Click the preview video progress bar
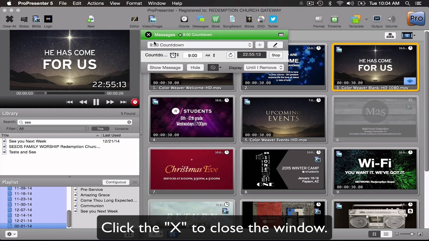Viewport: 429px width, 241px height. [70, 93]
